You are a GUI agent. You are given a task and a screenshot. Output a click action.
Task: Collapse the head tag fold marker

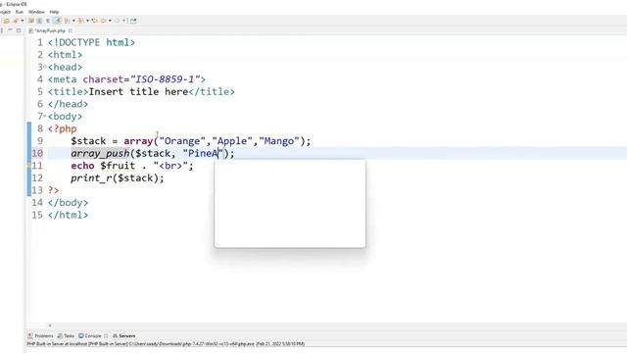(x=45, y=67)
